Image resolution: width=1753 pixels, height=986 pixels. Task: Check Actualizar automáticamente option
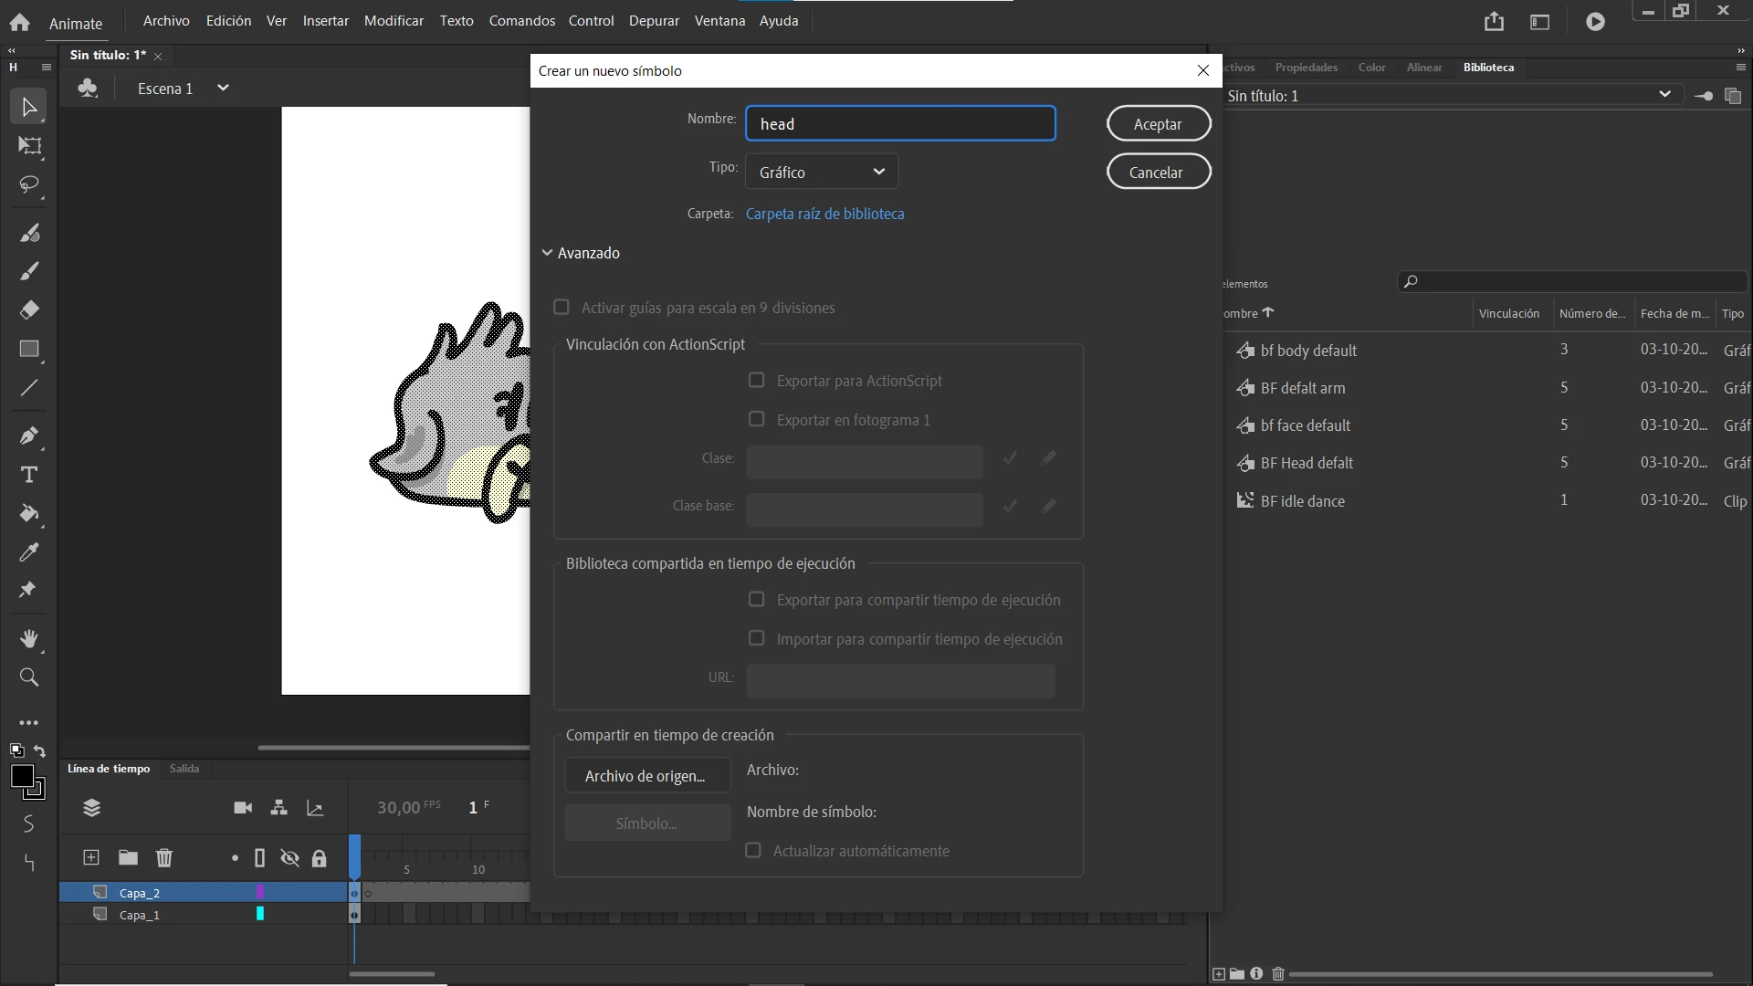coord(753,851)
